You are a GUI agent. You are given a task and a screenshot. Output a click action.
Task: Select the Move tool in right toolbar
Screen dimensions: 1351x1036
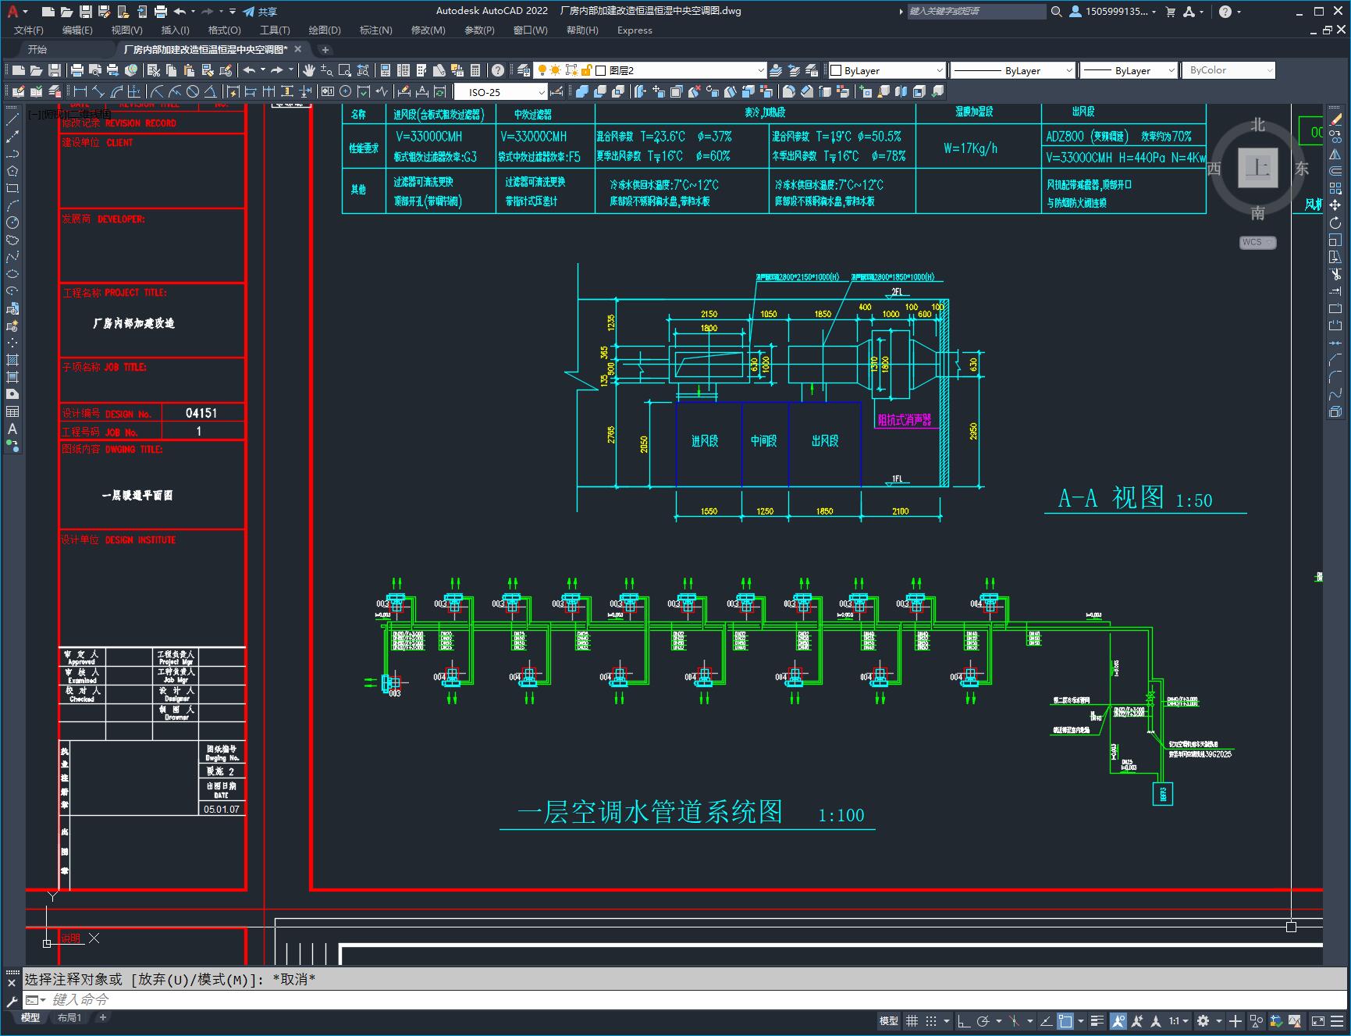tap(1335, 205)
